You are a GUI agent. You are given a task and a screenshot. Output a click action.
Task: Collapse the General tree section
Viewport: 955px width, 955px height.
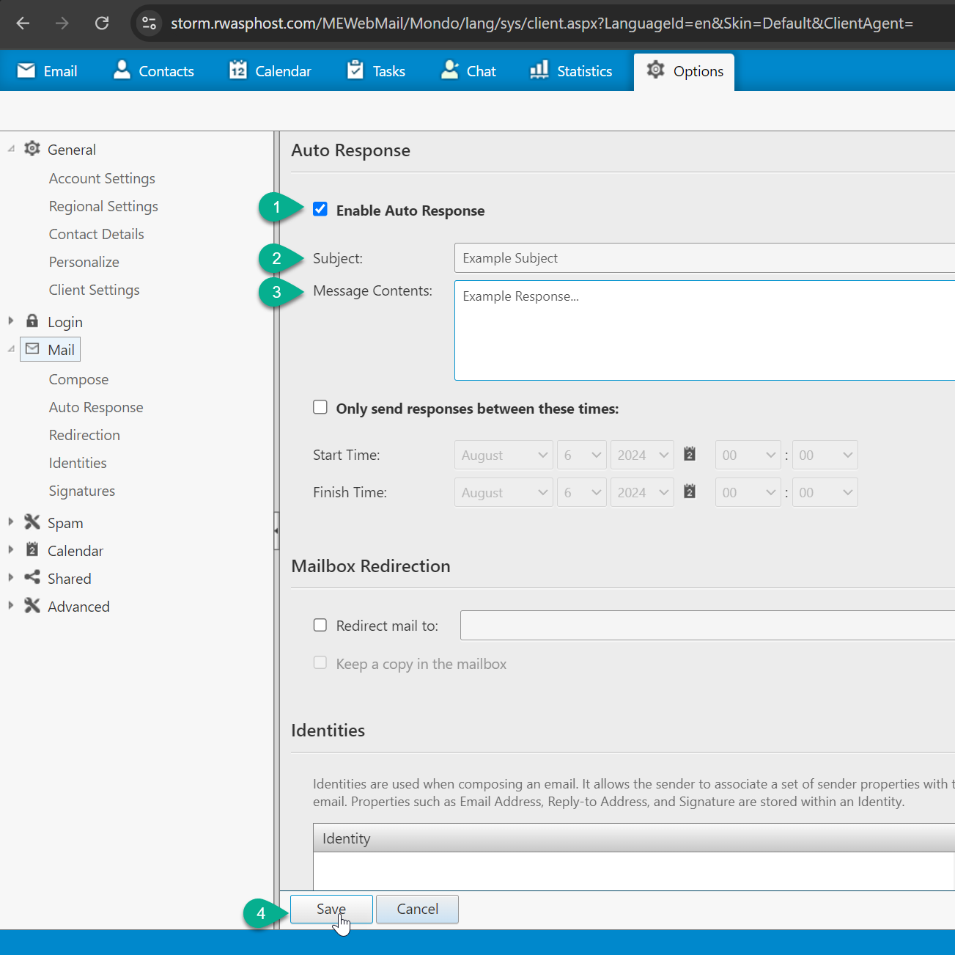click(11, 149)
